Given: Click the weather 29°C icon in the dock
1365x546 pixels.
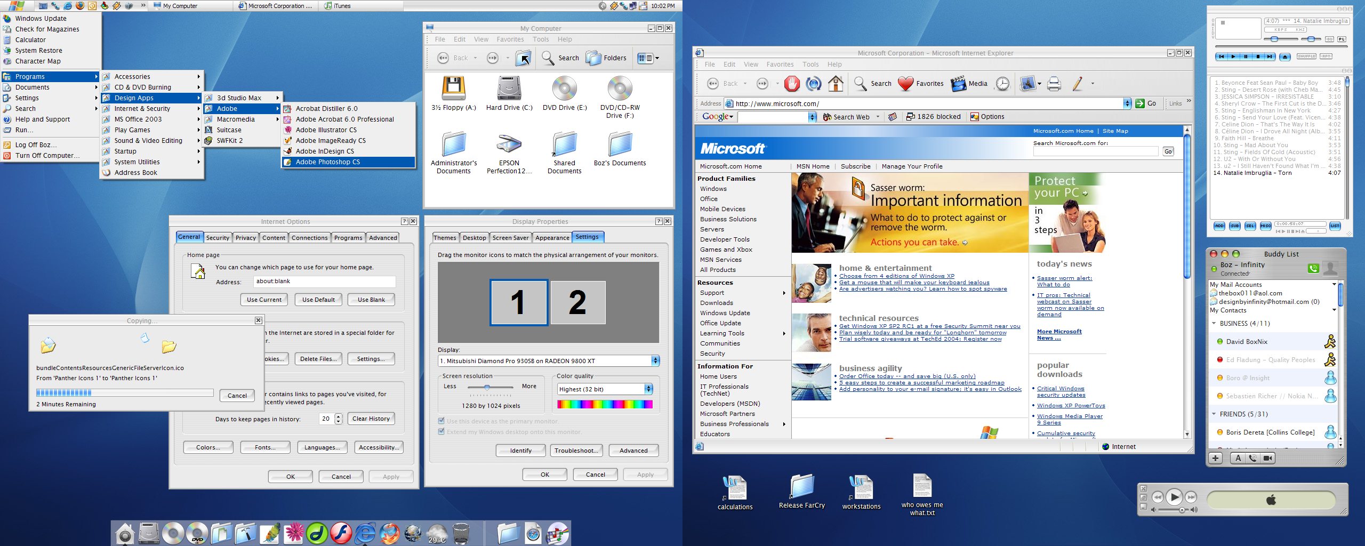Looking at the screenshot, I should click(437, 533).
